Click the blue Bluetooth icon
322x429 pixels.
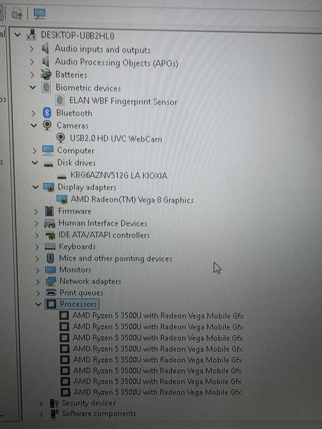[47, 113]
